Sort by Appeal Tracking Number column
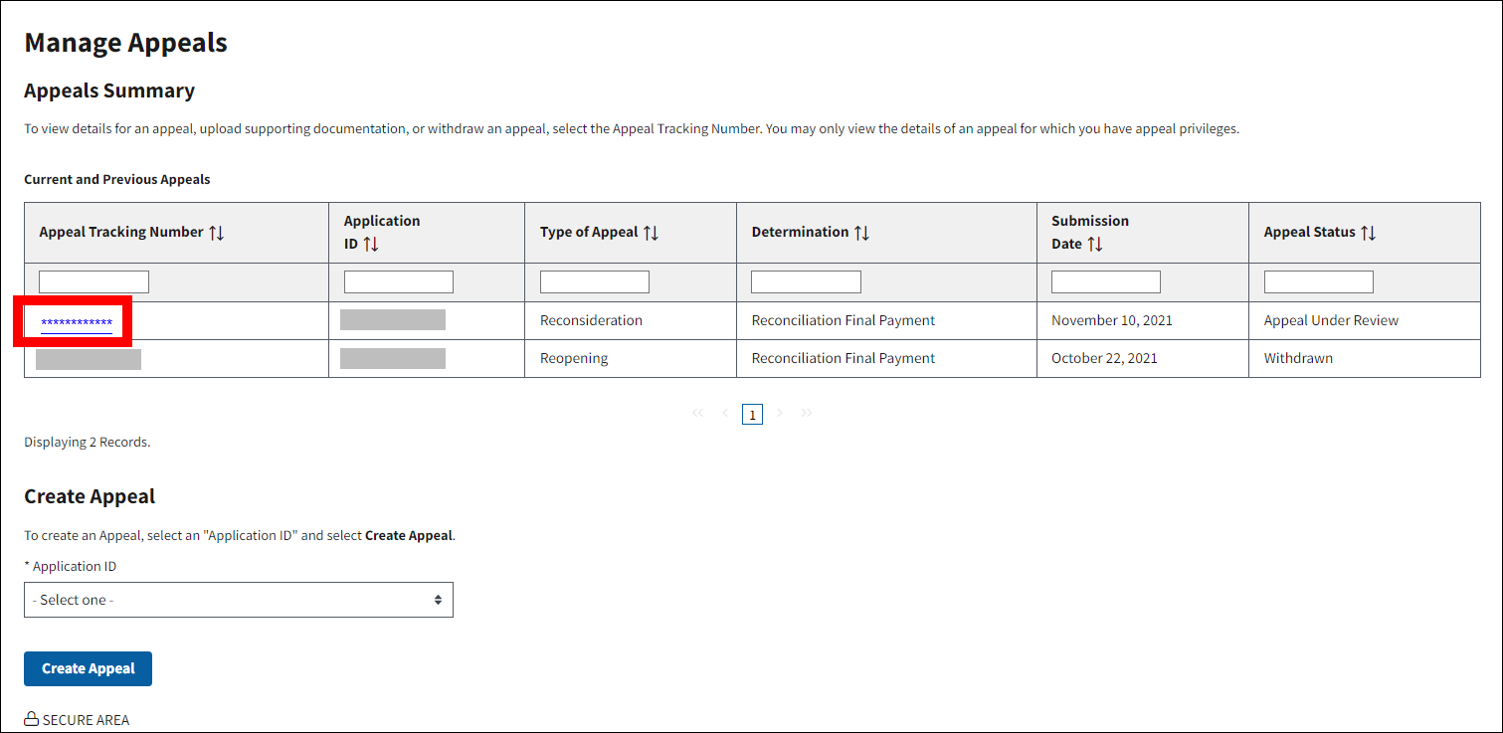 [x=217, y=233]
